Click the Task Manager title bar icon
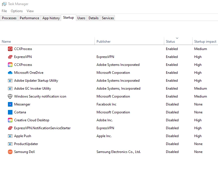218x177 pixels. [x=4, y=4]
